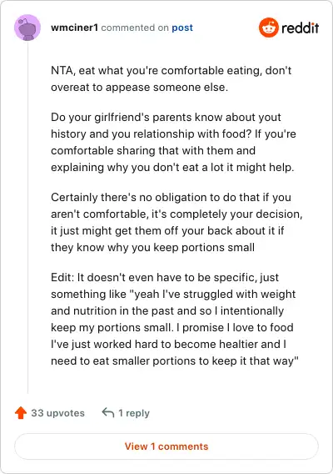Click the wmciner1 purple avatar image

(27, 28)
